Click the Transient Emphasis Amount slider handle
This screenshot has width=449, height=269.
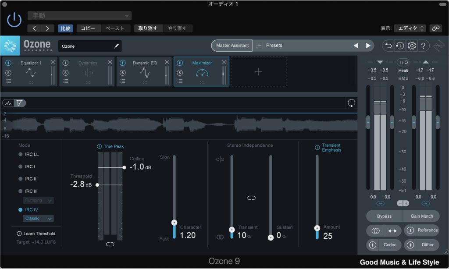tap(317, 228)
